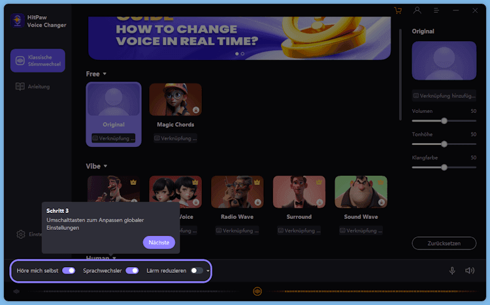Open the shopping cart icon
This screenshot has height=305, width=490.
pyautogui.click(x=398, y=10)
